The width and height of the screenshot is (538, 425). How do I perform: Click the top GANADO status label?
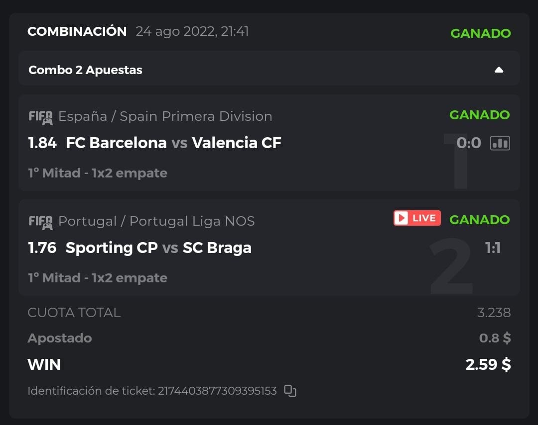(x=480, y=33)
